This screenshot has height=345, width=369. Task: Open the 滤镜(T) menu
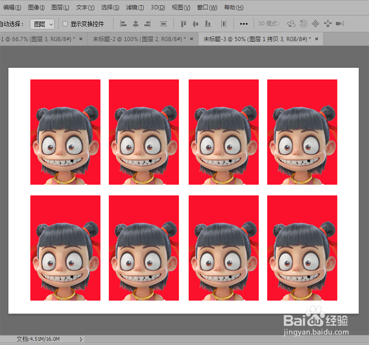coord(135,7)
